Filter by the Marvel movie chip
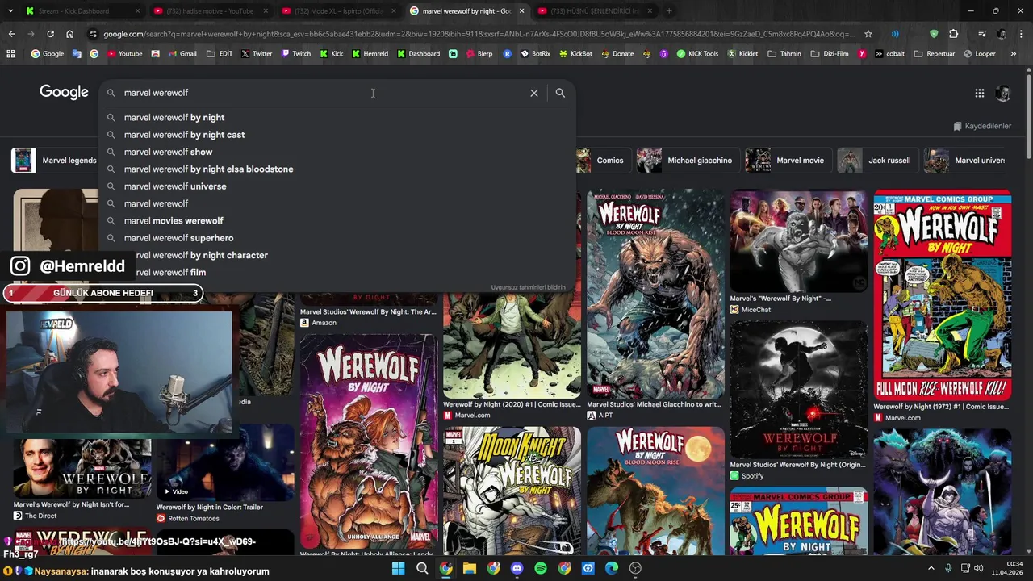1033x581 pixels. (x=787, y=161)
